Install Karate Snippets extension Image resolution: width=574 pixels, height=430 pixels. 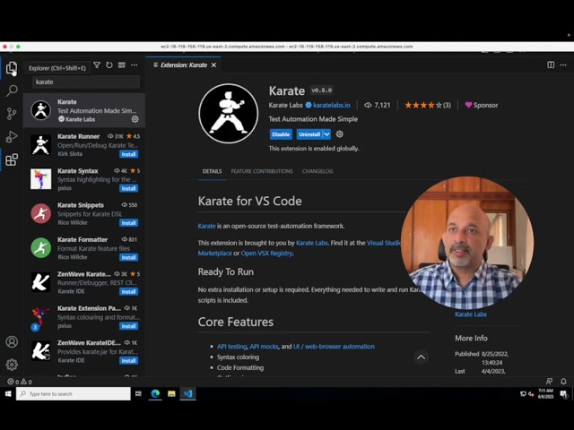point(128,223)
